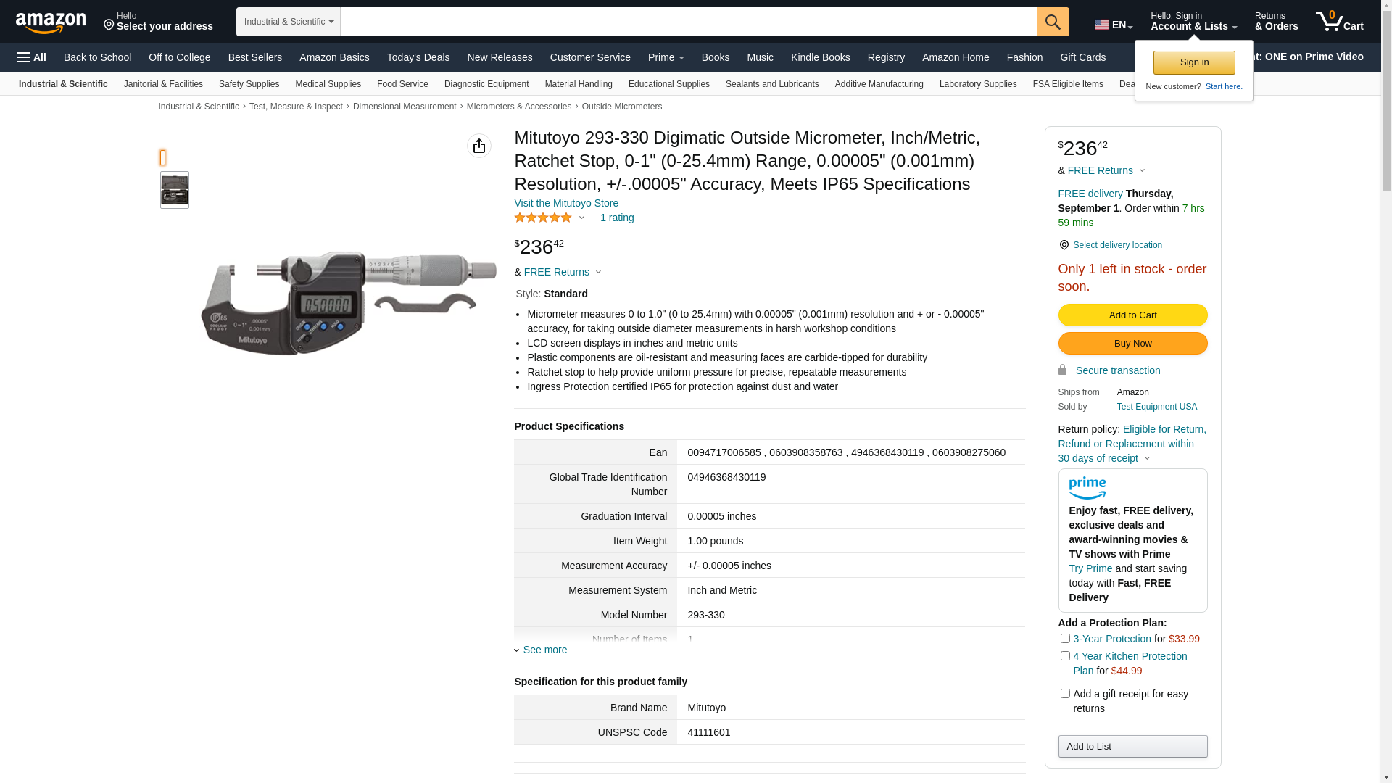The image size is (1392, 783).
Task: Click the Amazon logo
Action: click(51, 22)
